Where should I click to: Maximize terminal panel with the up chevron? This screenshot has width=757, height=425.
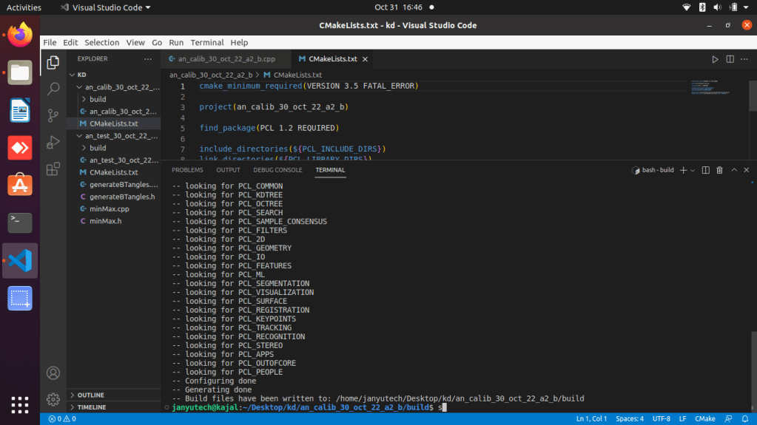[x=733, y=170]
